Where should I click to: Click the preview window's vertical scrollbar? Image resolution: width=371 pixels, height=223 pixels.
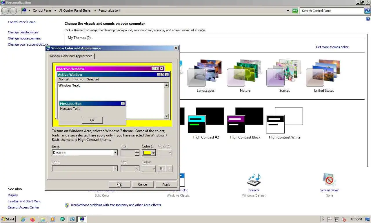(166, 100)
